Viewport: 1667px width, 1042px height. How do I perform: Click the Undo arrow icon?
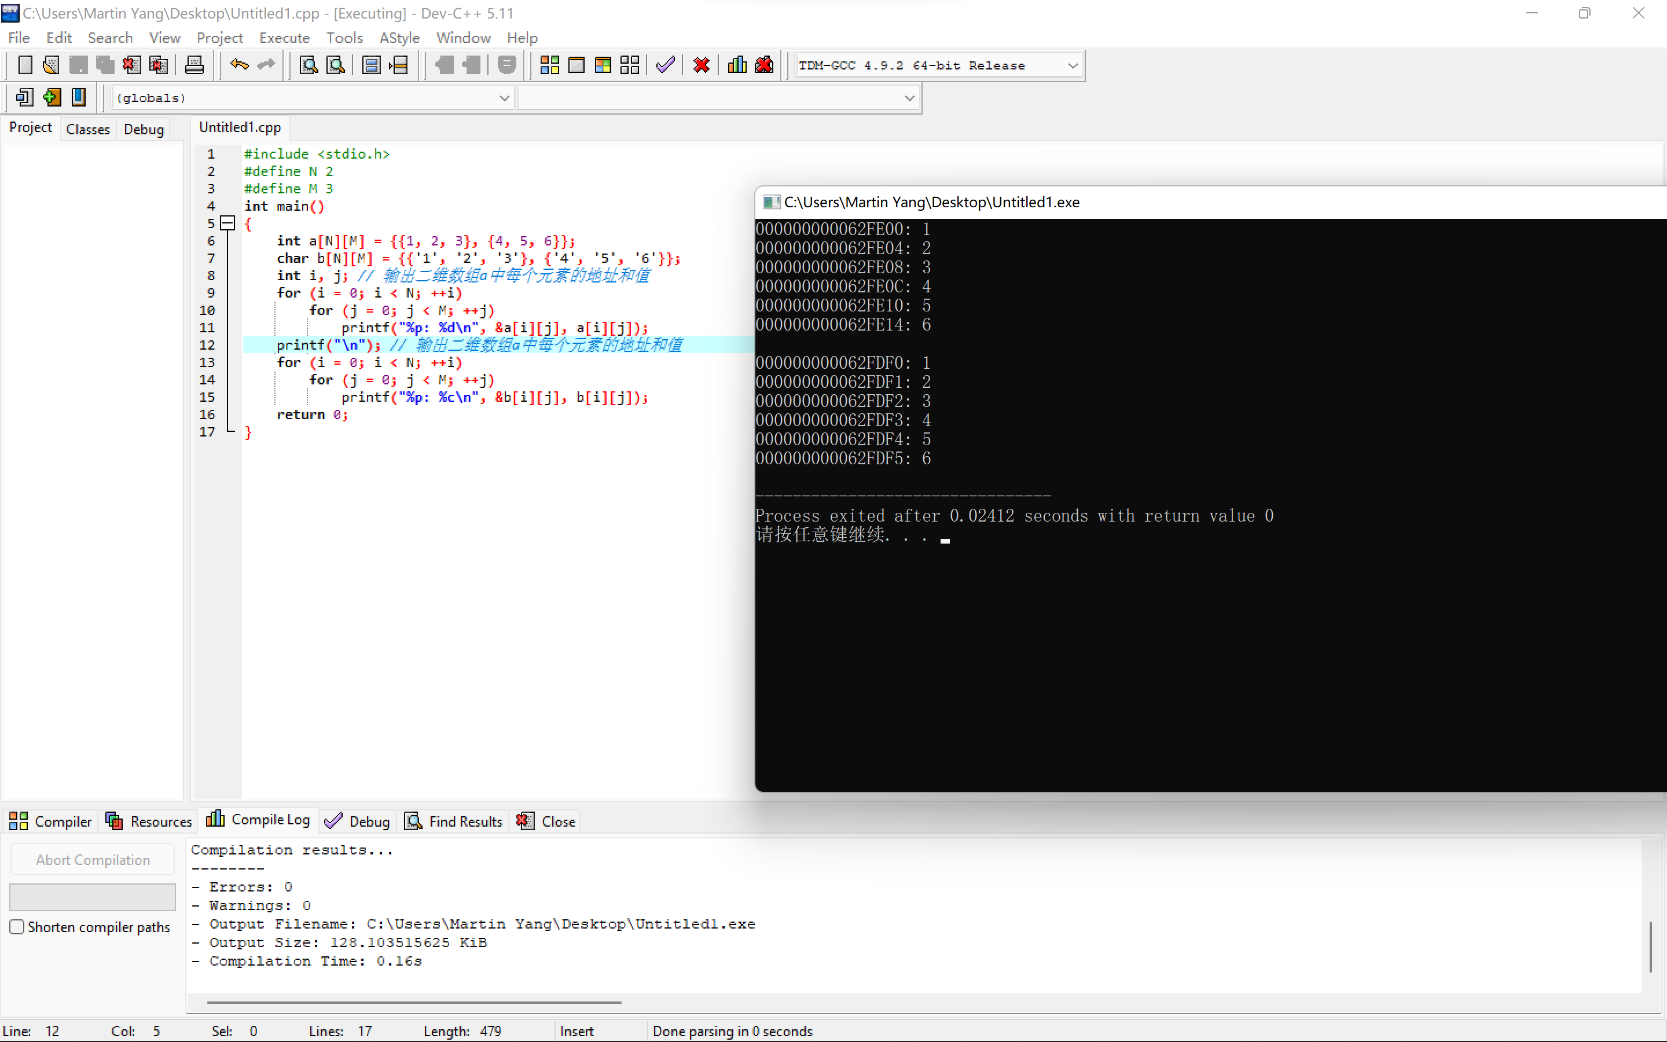[239, 65]
